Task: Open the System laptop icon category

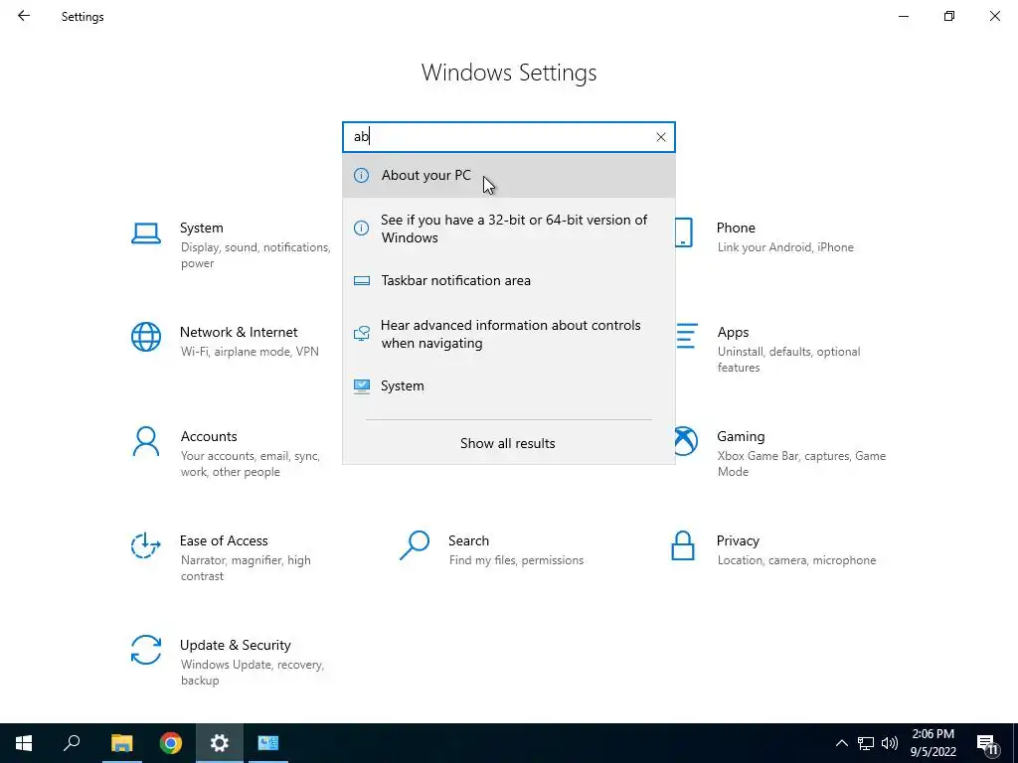Action: [x=145, y=233]
